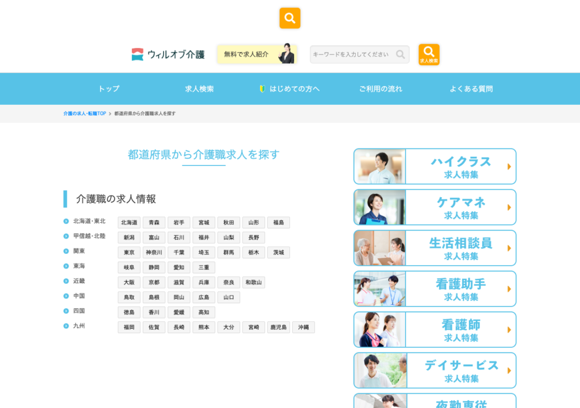Open the 無料で求人紹介 banner

257,54
